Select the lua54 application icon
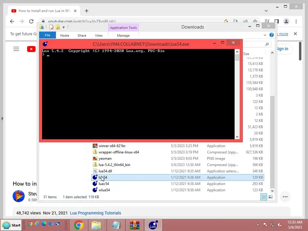 [x=95, y=177]
